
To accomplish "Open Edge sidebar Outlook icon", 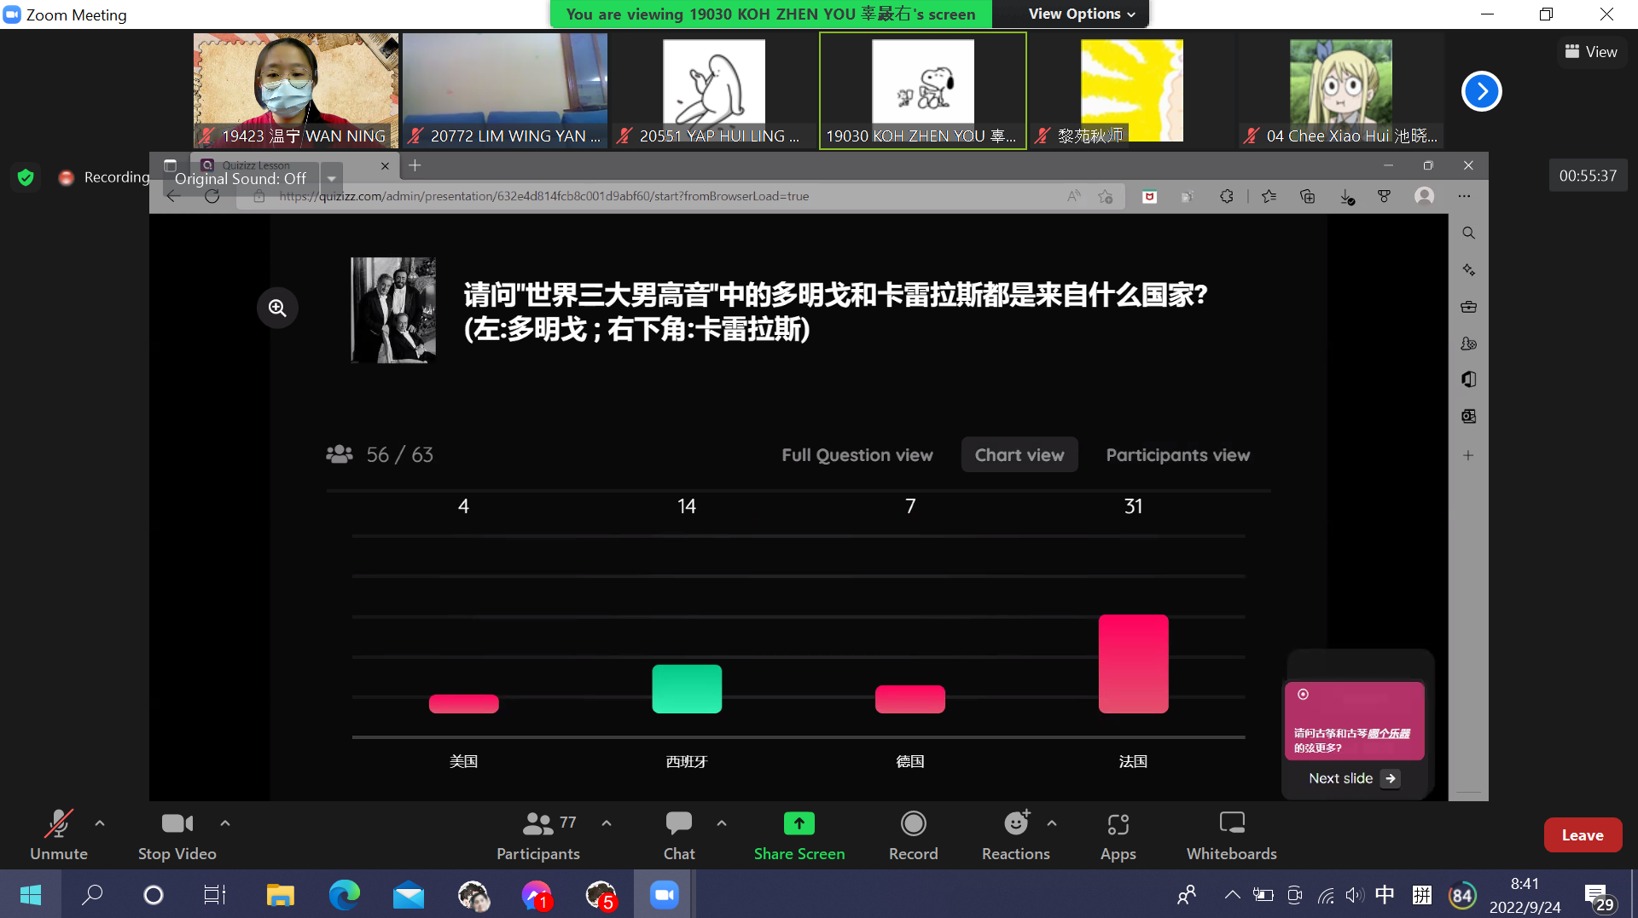I will pos(1468,416).
